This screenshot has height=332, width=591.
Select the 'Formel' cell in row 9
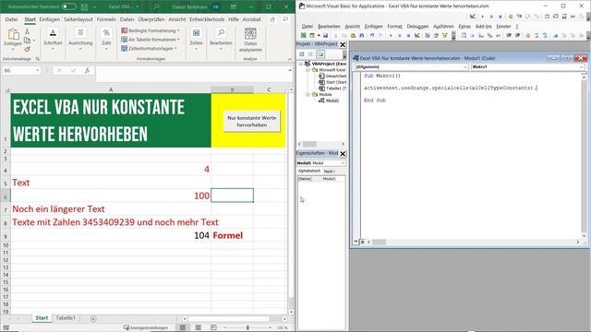[x=232, y=235]
